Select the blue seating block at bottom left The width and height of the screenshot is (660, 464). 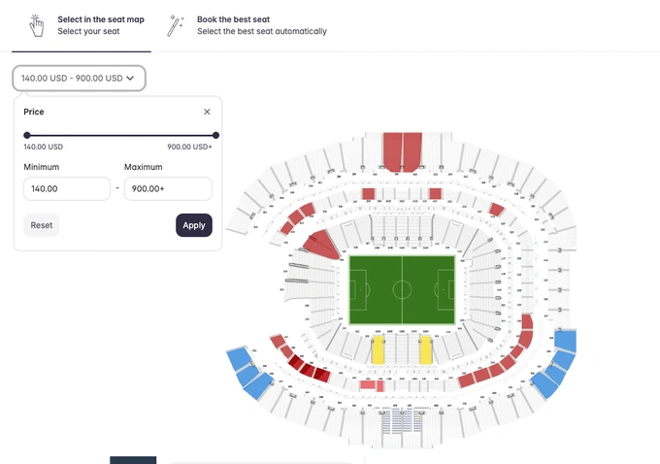(249, 374)
